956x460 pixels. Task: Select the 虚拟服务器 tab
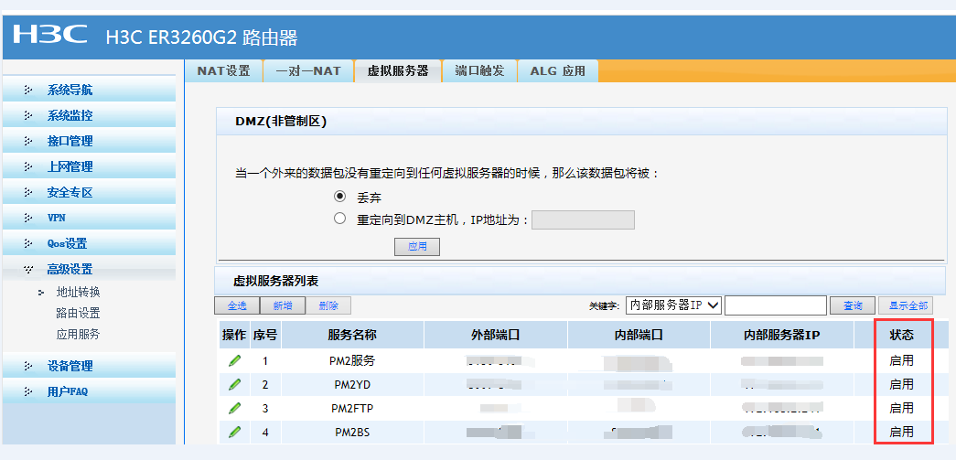pyautogui.click(x=398, y=70)
